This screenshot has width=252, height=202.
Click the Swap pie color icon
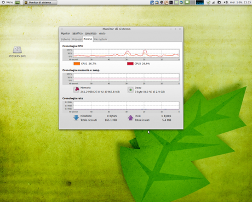tap(130, 90)
